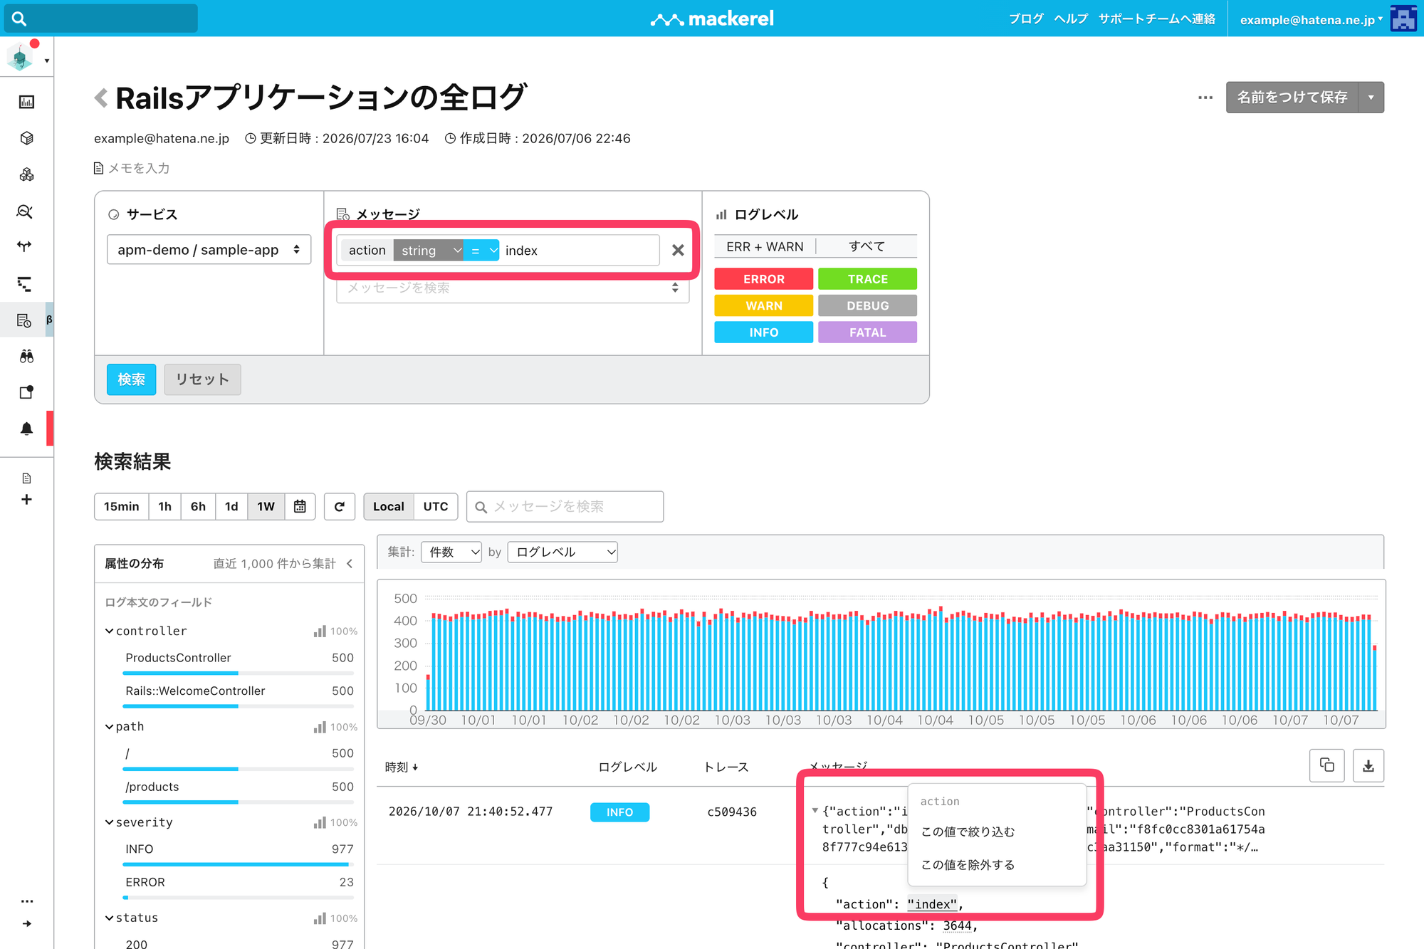Open the 件数 aggregation dropdown
1424x949 pixels.
[451, 552]
